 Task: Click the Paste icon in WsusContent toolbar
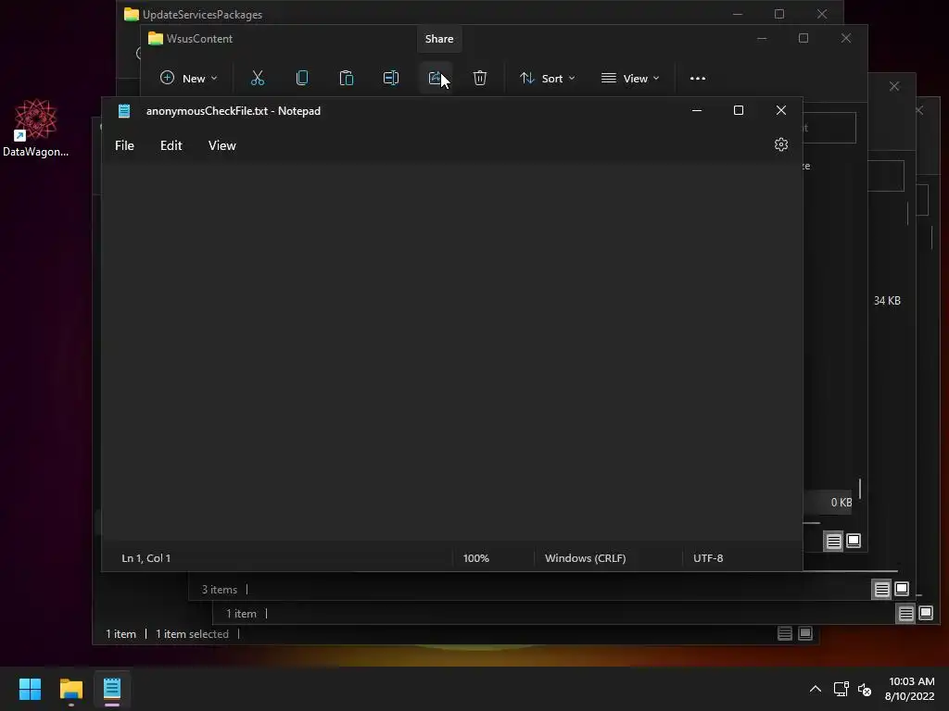pyautogui.click(x=347, y=78)
